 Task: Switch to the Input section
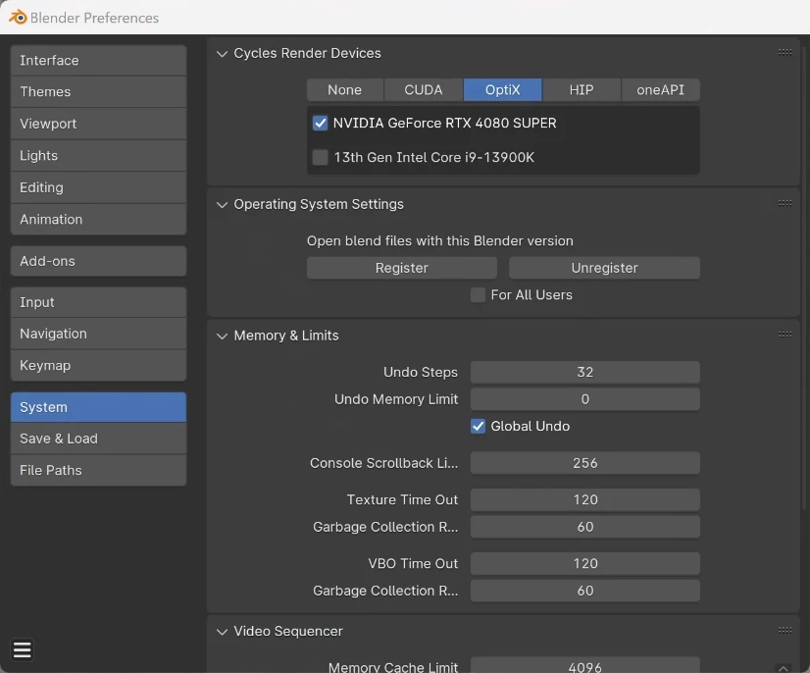click(x=98, y=302)
